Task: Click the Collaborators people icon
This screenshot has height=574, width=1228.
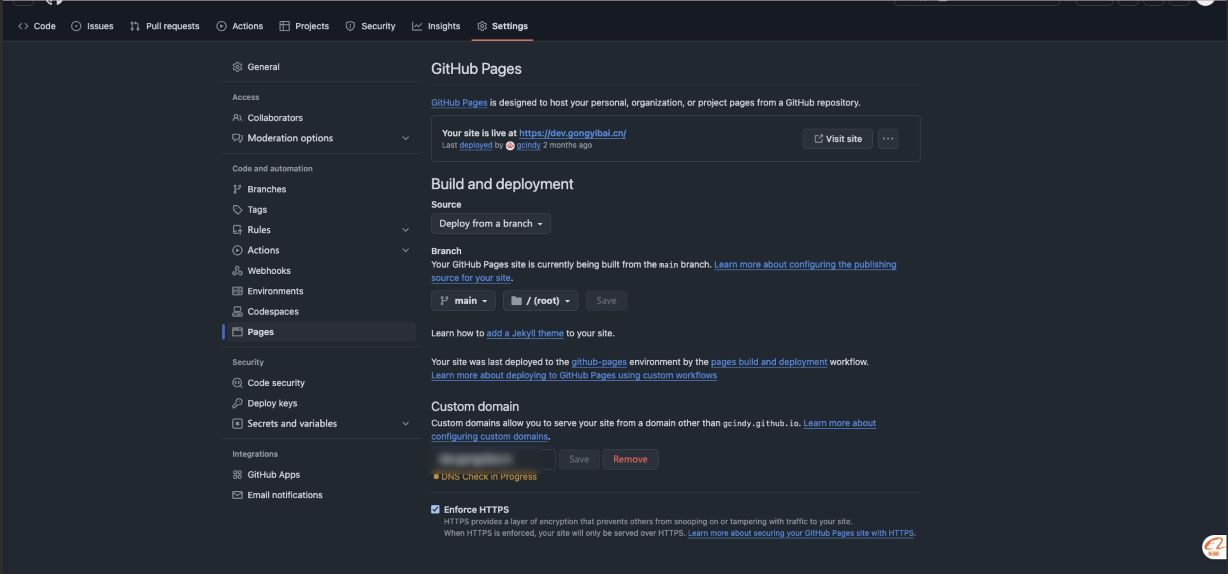Action: point(237,118)
